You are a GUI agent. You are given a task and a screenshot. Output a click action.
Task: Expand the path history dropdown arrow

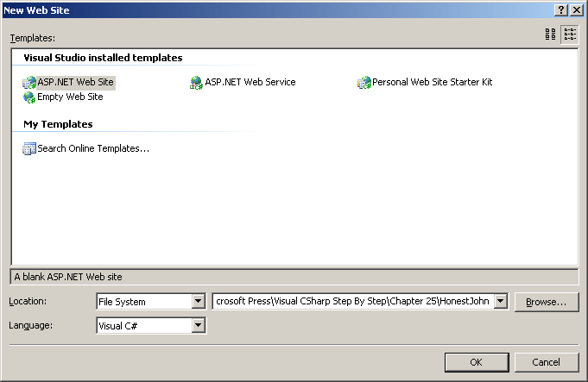[500, 301]
